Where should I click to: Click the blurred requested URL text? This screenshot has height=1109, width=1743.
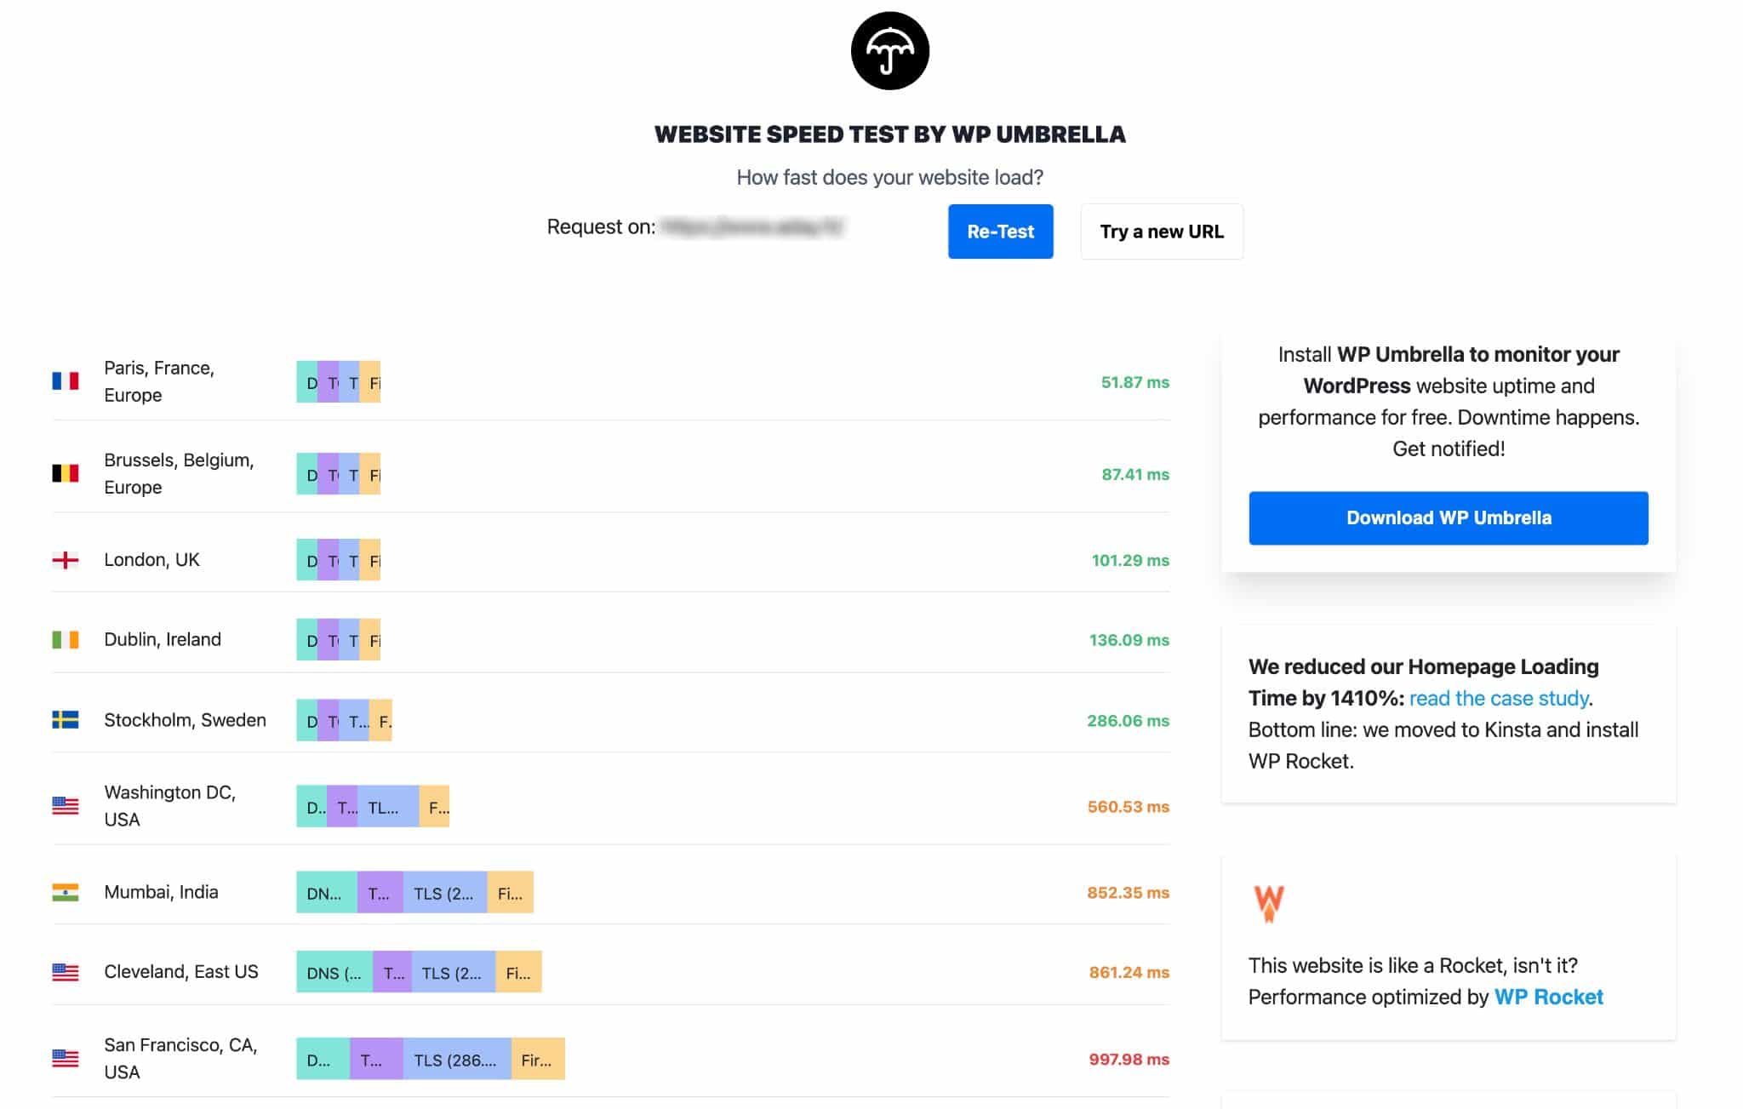(751, 226)
